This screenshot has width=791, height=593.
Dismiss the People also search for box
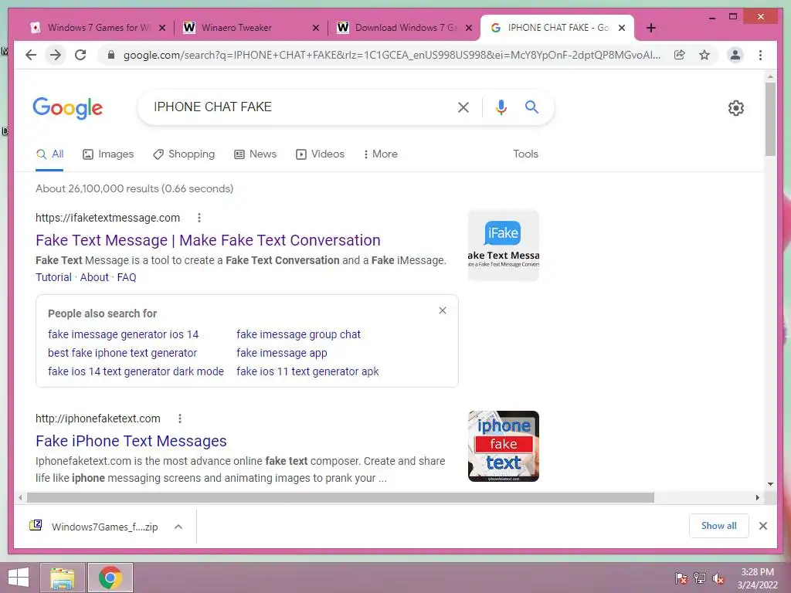(443, 310)
